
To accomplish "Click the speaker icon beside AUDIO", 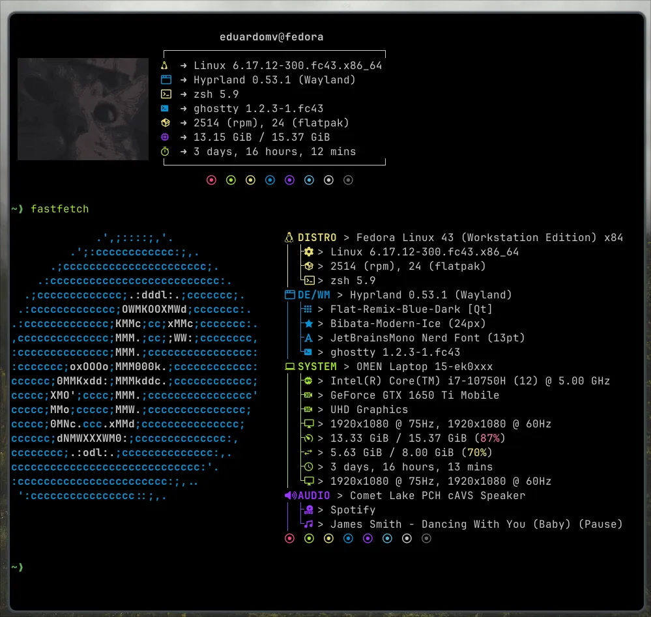I will coord(290,496).
